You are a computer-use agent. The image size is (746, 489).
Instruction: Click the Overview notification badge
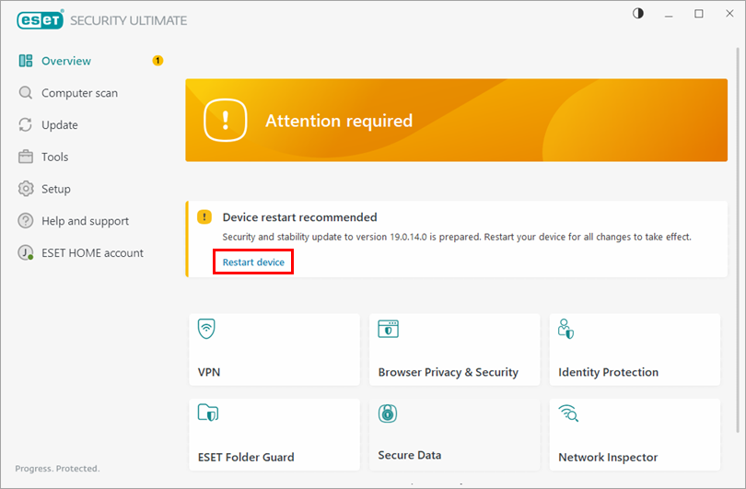pos(157,61)
